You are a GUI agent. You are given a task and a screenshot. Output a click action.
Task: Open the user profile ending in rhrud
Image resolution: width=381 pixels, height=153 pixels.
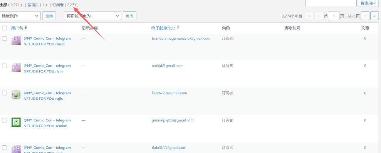47,41
